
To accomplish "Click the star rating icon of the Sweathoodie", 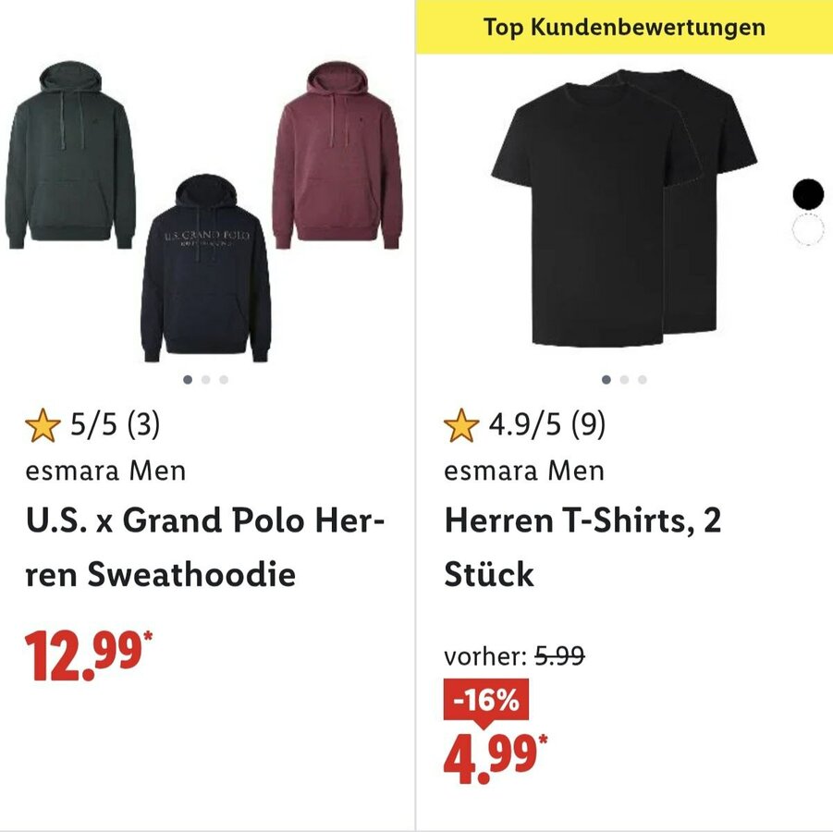I will 43,425.
